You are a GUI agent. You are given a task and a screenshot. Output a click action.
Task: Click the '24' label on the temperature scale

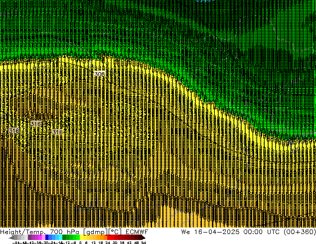(108, 243)
